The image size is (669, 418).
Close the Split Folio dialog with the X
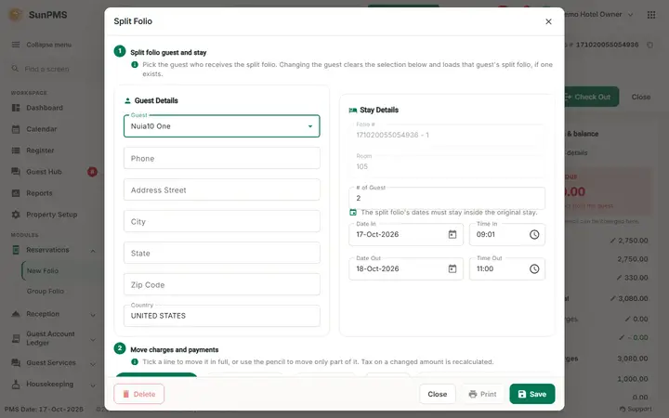click(x=549, y=21)
